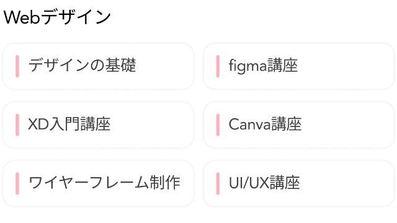Click the XD入門講座 text label
397x223 pixels.
[69, 124]
